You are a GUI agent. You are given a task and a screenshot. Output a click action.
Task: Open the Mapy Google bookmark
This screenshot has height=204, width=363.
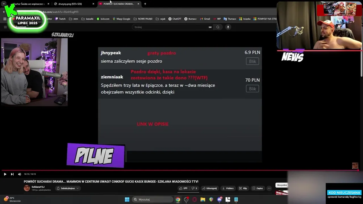pyautogui.click(x=121, y=19)
